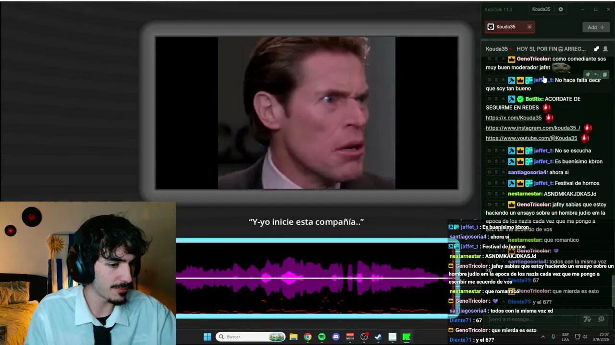Open the Windows Start menu
The height and width of the screenshot is (345, 615).
pyautogui.click(x=207, y=337)
